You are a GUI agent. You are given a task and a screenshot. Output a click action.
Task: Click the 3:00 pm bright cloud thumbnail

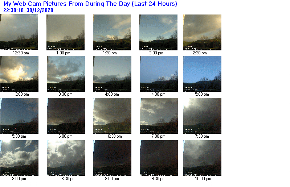pos(20,74)
